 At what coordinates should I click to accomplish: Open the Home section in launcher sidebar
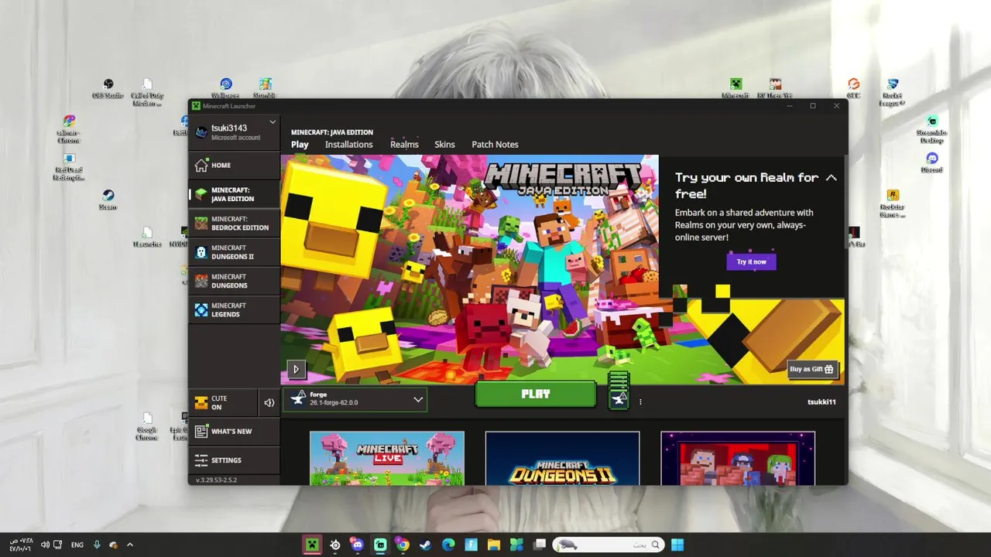[x=234, y=165]
